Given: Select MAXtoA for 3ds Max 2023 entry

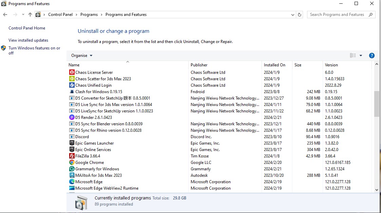Looking at the screenshot, I should (x=98, y=175).
